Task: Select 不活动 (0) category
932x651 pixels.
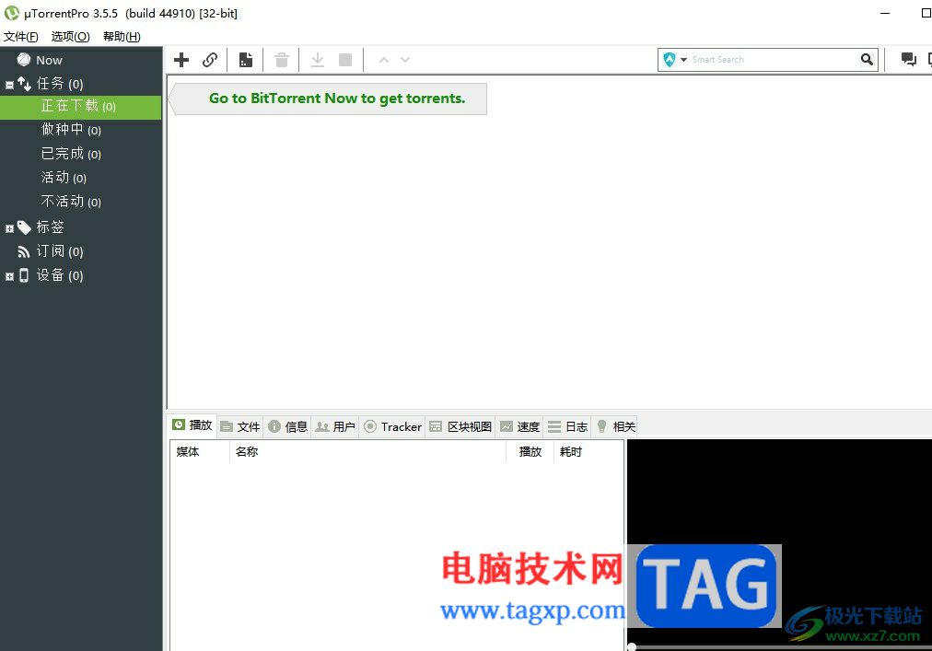Action: click(71, 202)
